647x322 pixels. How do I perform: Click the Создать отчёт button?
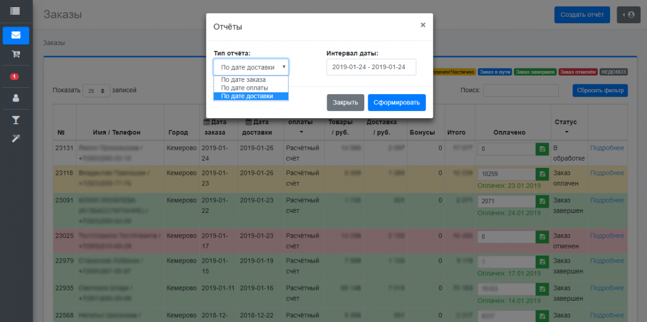click(582, 15)
